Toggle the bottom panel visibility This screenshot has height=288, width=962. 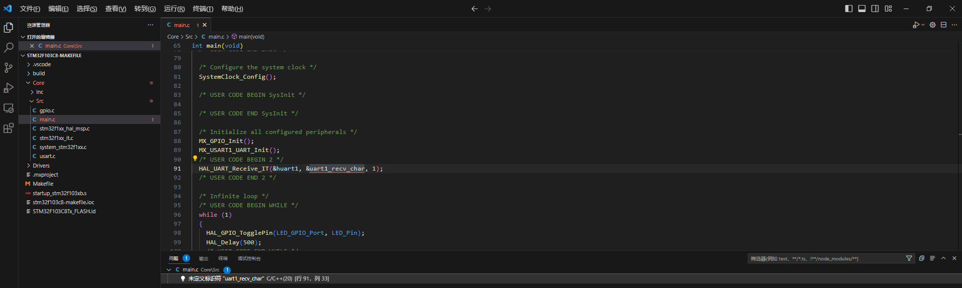click(x=862, y=9)
